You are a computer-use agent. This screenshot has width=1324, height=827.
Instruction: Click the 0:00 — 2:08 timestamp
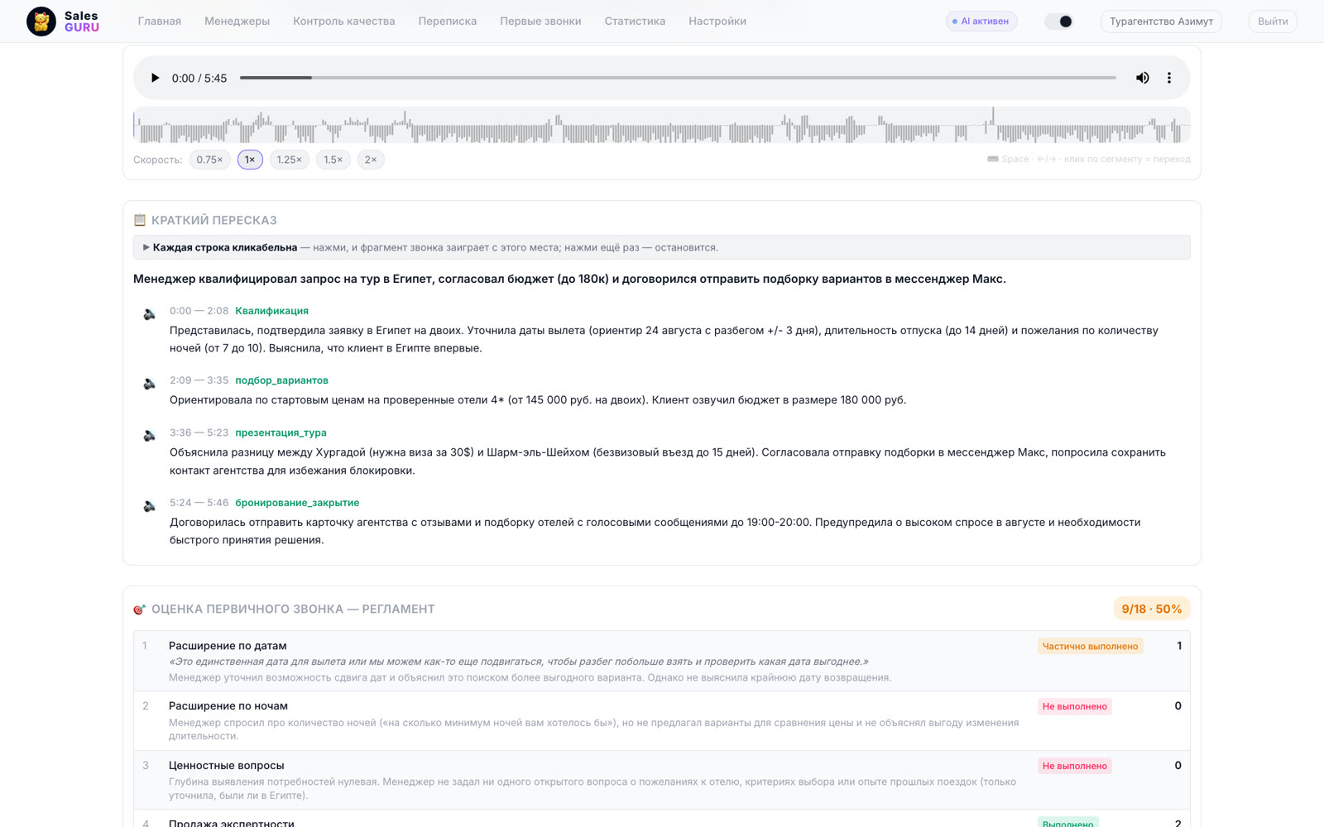click(x=199, y=311)
